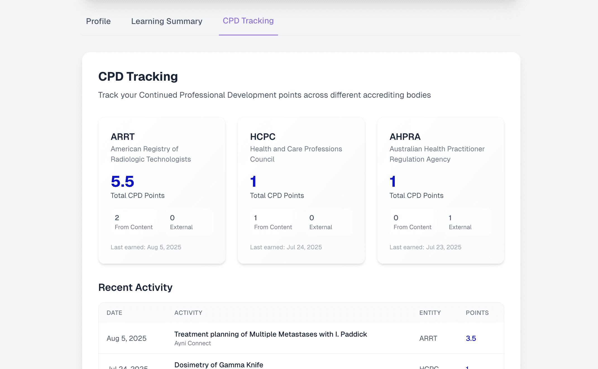Viewport: 598px width, 369px height.
Task: Switch to the Learning Summary tab
Action: [x=167, y=21]
